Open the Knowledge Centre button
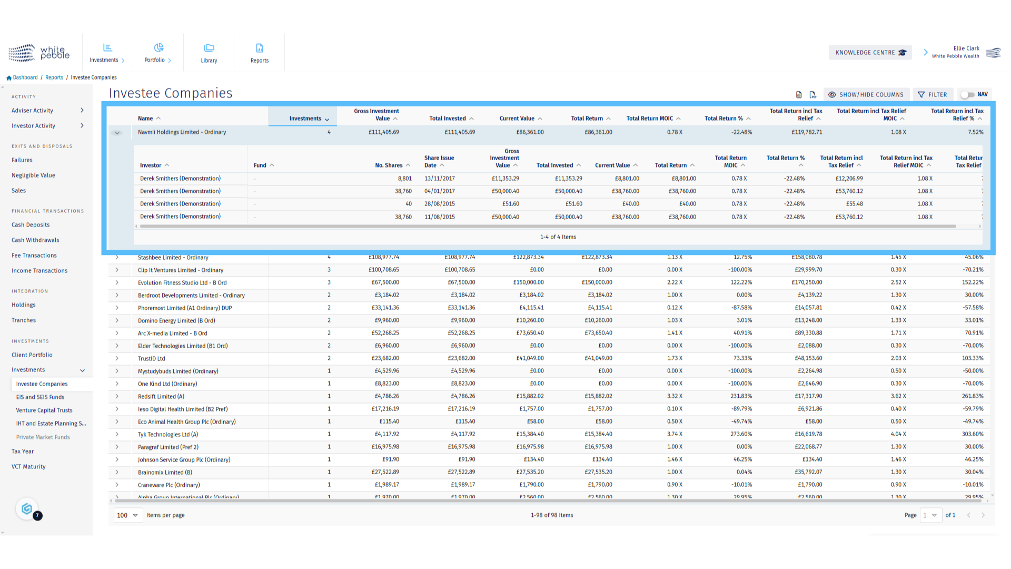The height and width of the screenshot is (569, 1011). point(870,53)
